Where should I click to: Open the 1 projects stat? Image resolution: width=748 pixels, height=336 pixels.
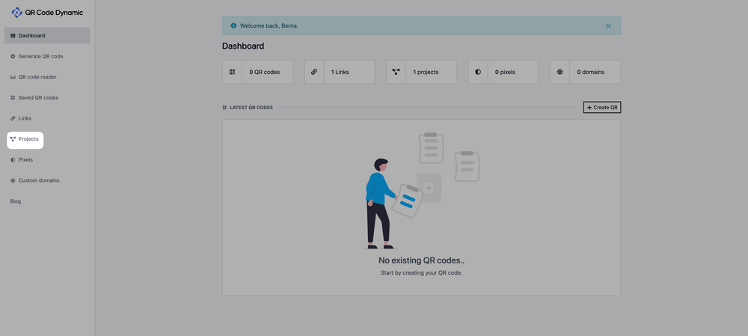(422, 72)
